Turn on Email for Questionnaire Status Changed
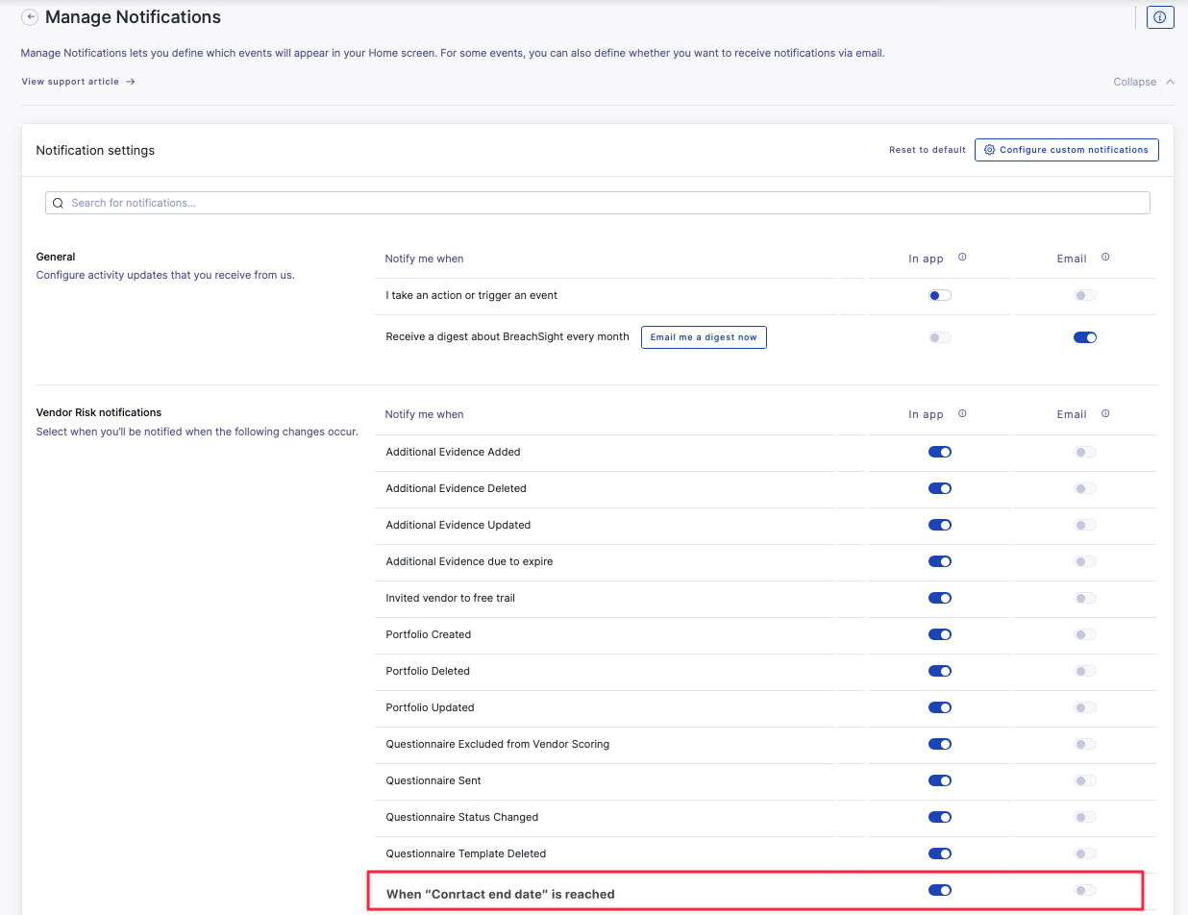This screenshot has width=1188, height=915. pyautogui.click(x=1085, y=817)
